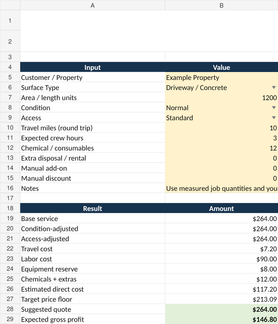This screenshot has width=278, height=324.
Task: Click the 'Result' header cell
Action: point(93,208)
